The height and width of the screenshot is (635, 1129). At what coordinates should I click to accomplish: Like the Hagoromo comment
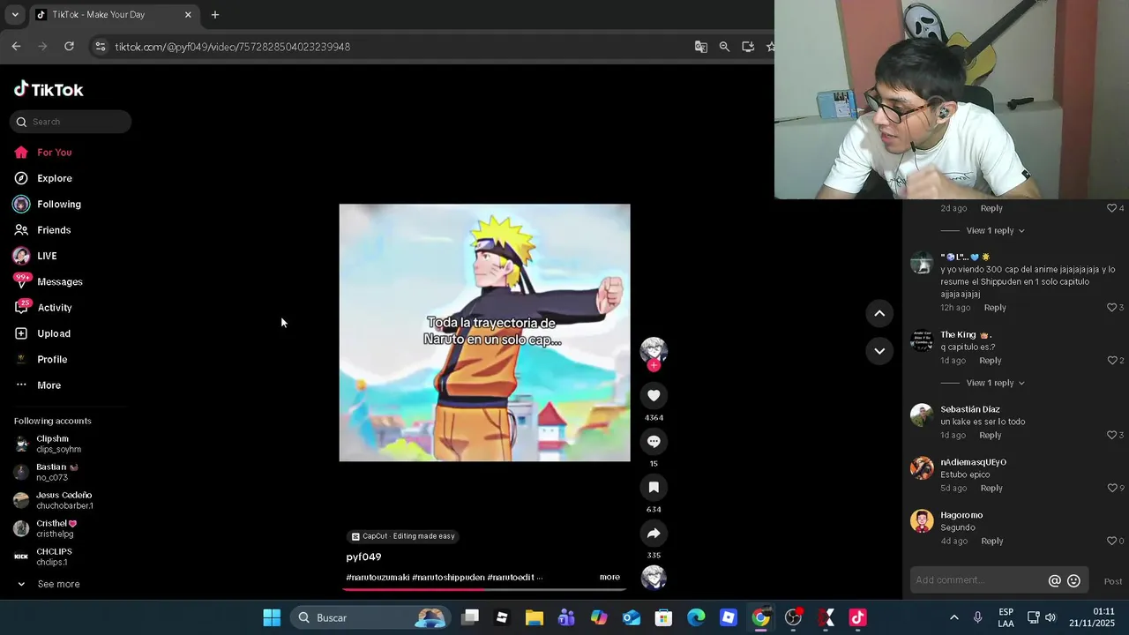point(1111,542)
